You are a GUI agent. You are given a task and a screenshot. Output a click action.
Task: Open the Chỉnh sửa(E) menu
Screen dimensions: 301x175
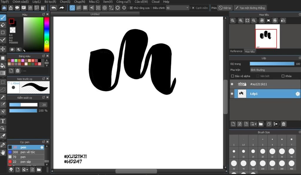point(21,2)
